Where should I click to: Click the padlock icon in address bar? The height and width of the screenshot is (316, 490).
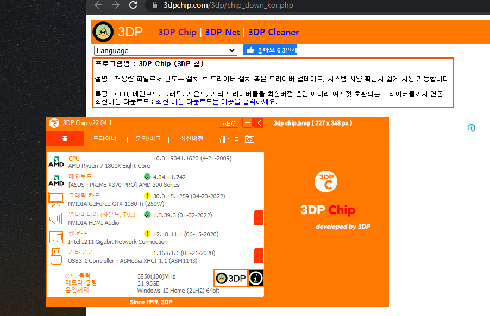tap(155, 5)
